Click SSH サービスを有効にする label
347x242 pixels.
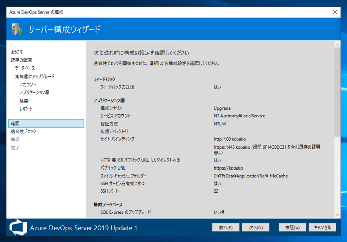(x=122, y=184)
